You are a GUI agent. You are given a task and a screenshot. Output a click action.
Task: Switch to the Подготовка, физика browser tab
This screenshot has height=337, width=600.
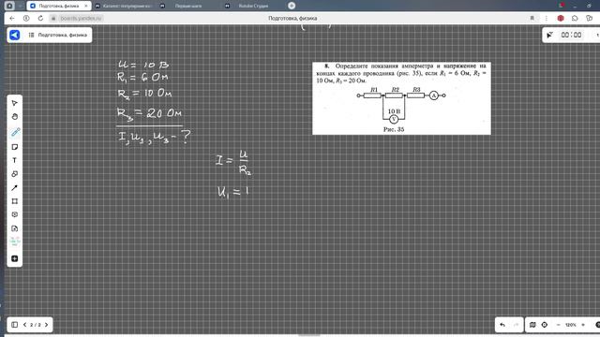[x=59, y=6]
